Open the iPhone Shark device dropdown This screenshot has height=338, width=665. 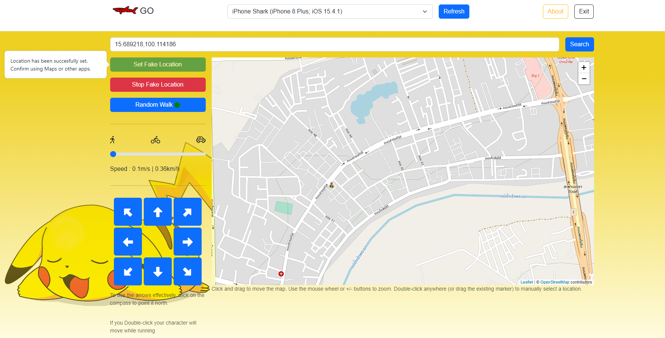[x=330, y=12]
